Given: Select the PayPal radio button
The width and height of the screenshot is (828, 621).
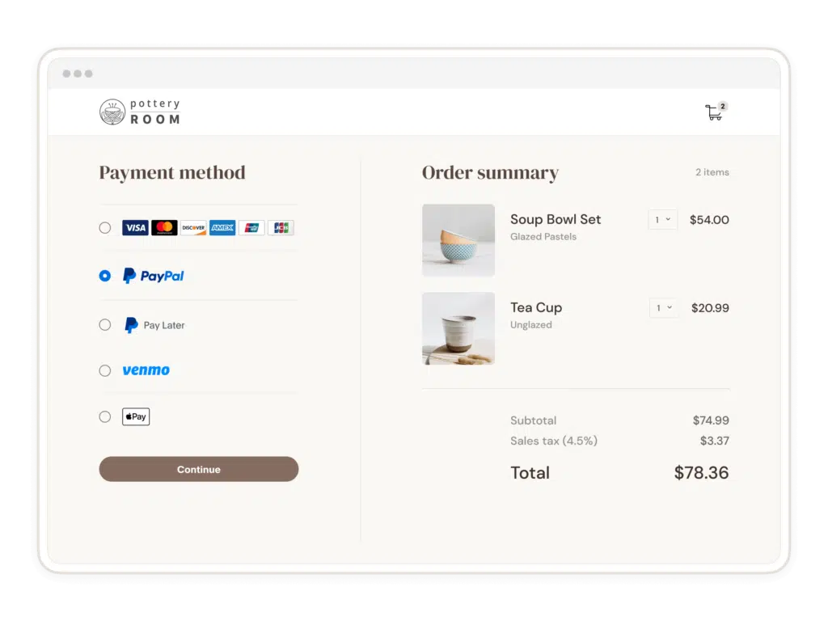Looking at the screenshot, I should (x=105, y=276).
